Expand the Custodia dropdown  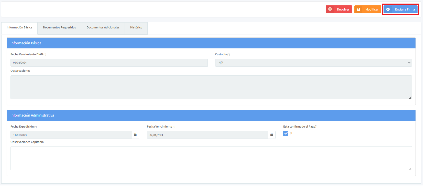313,63
